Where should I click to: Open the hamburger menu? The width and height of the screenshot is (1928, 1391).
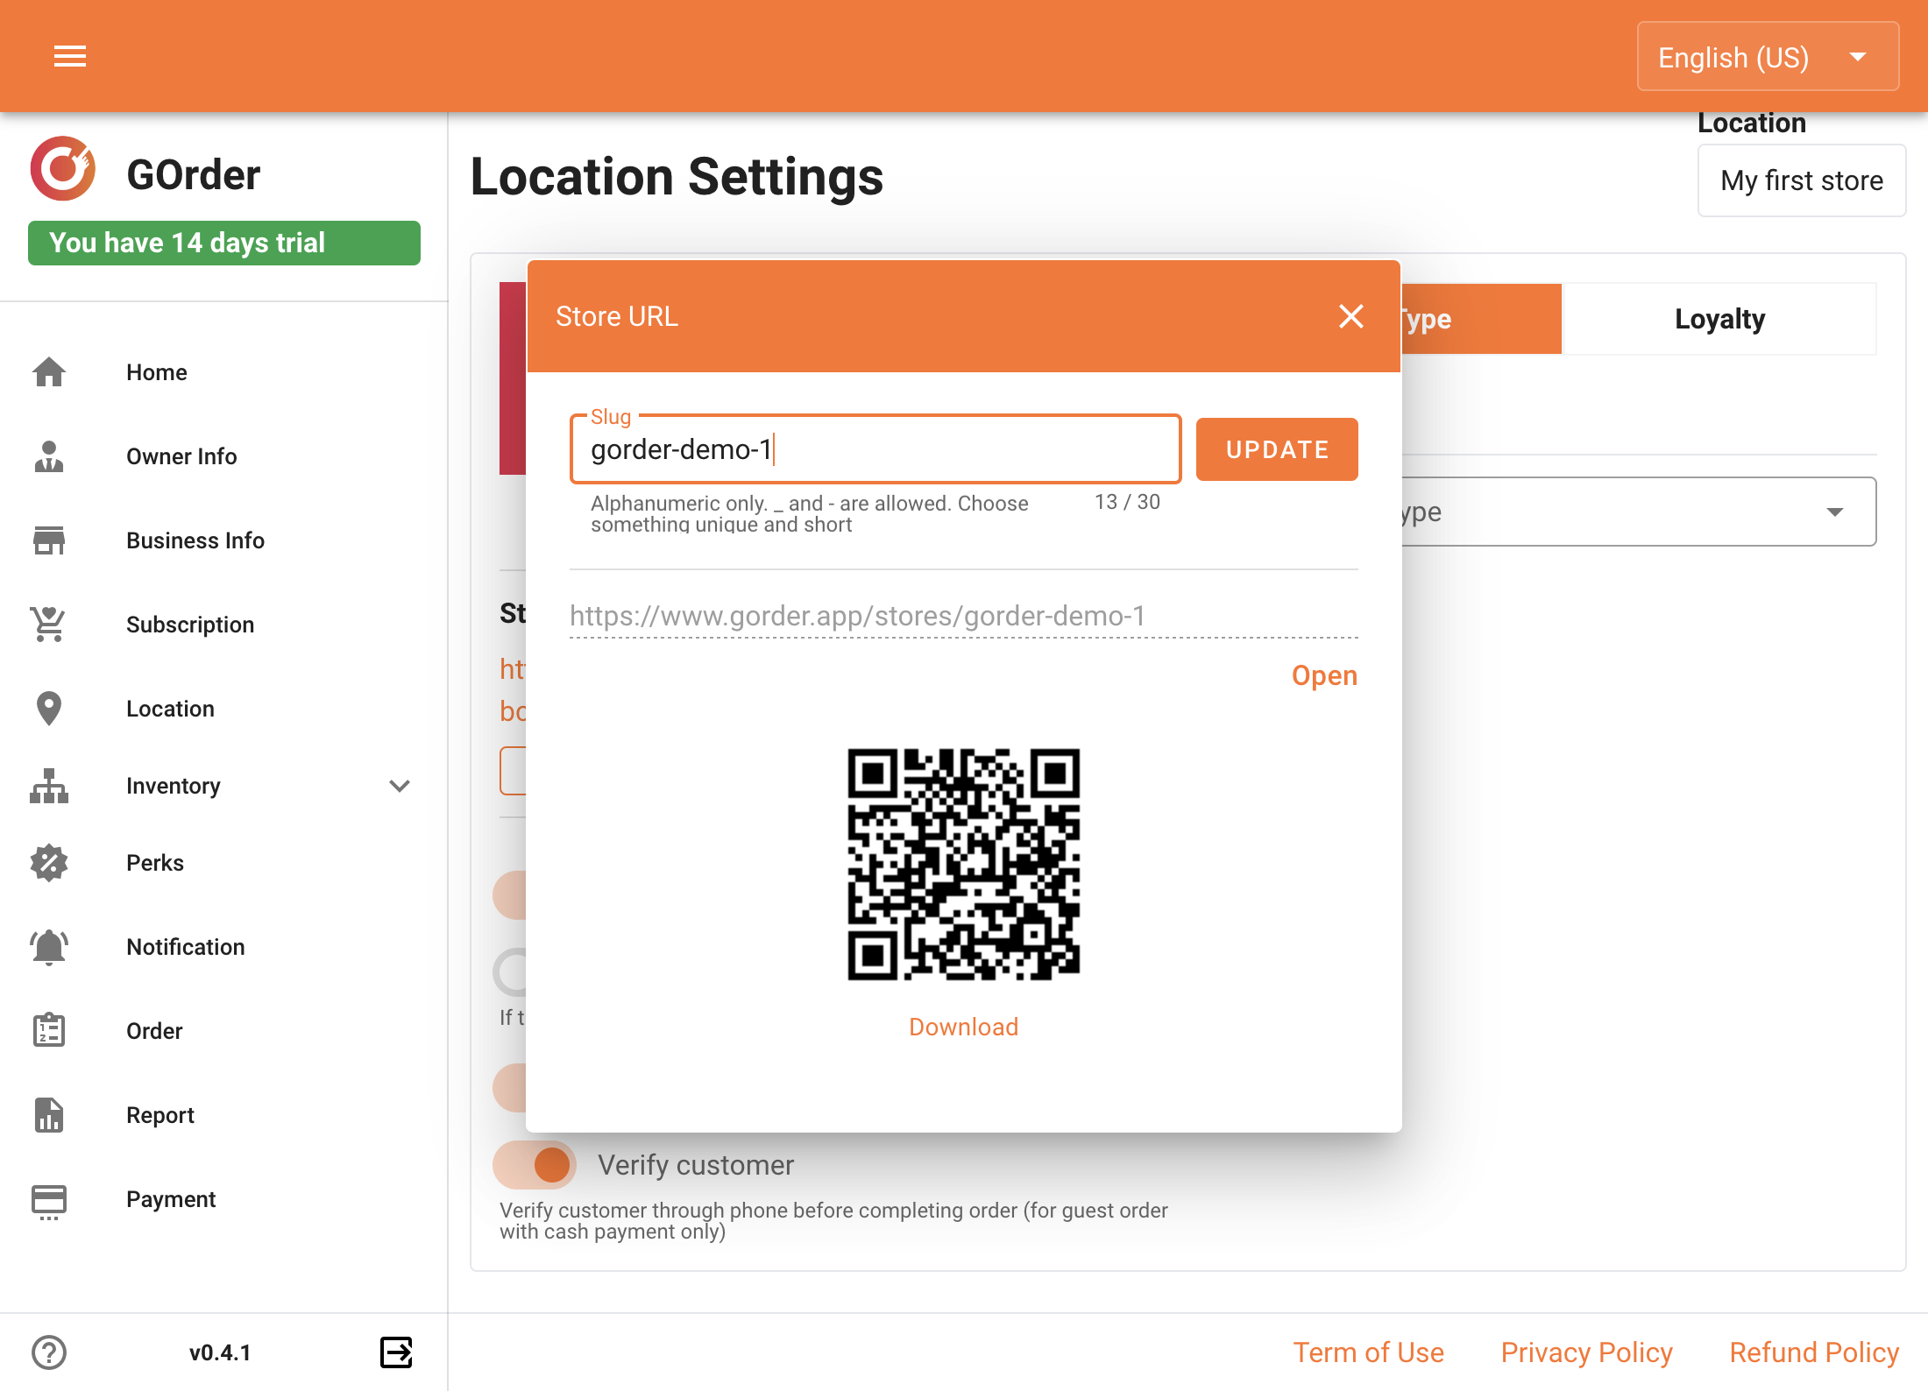tap(70, 57)
